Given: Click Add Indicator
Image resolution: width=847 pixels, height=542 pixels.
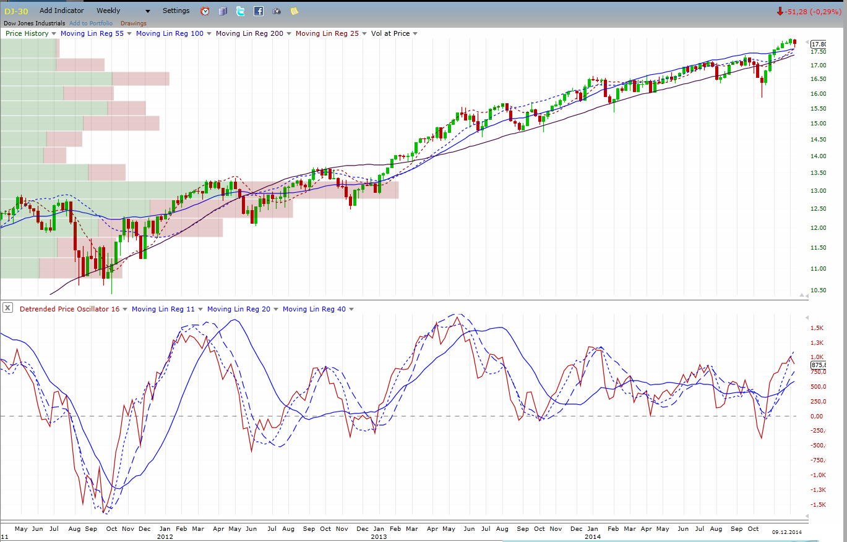Looking at the screenshot, I should click(x=62, y=11).
